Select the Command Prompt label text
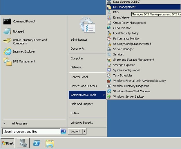This screenshot has height=149, width=181. pos(24,21)
